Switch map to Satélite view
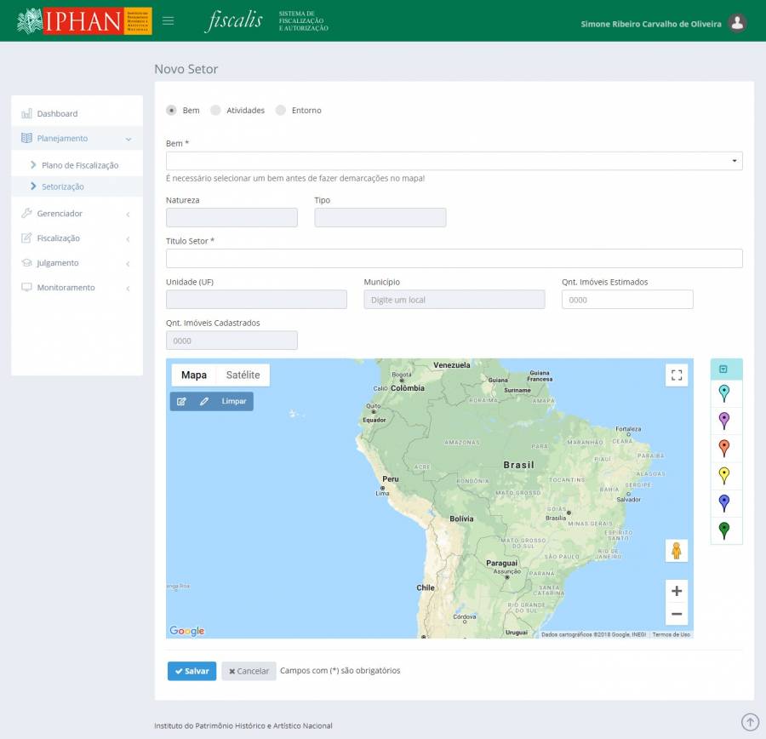Image resolution: width=766 pixels, height=739 pixels. pyautogui.click(x=243, y=375)
